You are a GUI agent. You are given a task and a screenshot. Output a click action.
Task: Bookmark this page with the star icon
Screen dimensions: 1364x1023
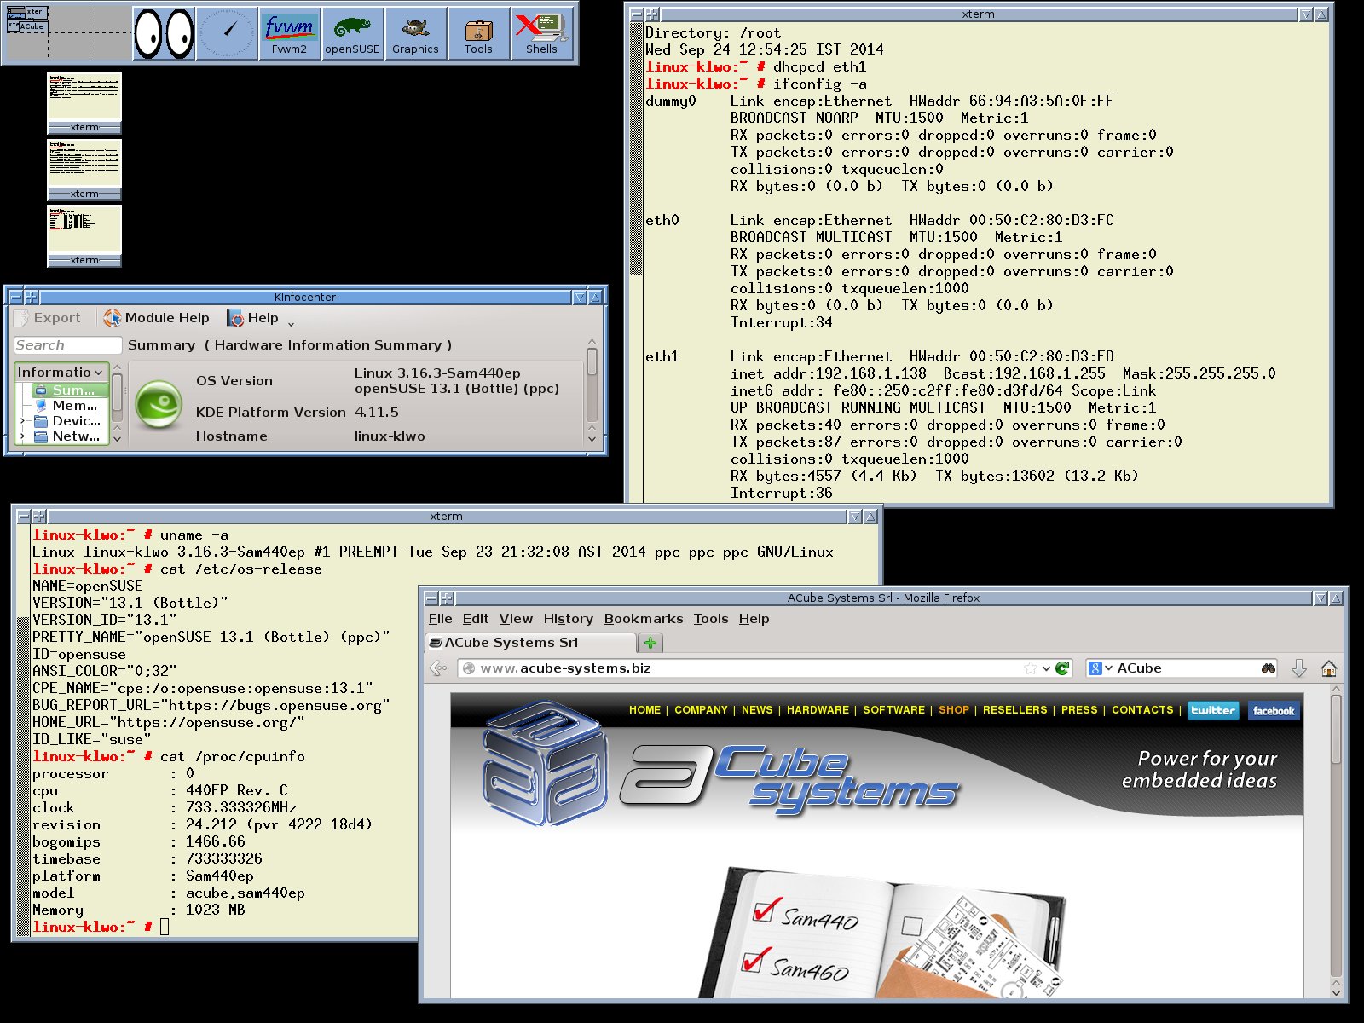point(1031,668)
